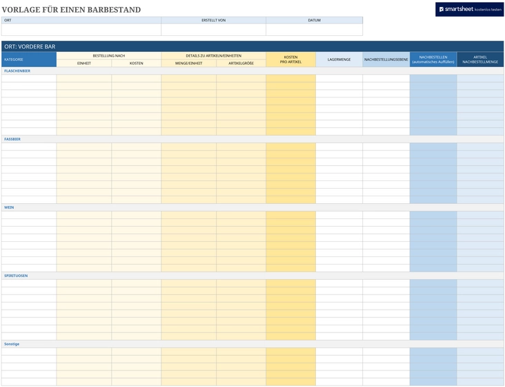Select the empty field under ORT
The height and width of the screenshot is (387, 505).
click(x=81, y=30)
